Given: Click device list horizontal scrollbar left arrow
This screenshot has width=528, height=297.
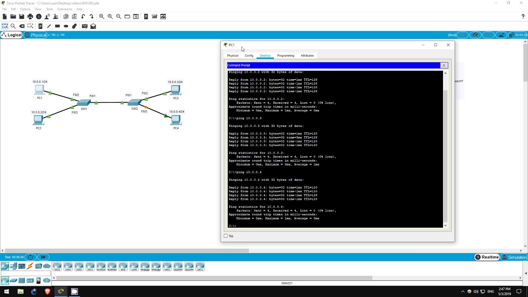Looking at the screenshot, I should [x=54, y=278].
